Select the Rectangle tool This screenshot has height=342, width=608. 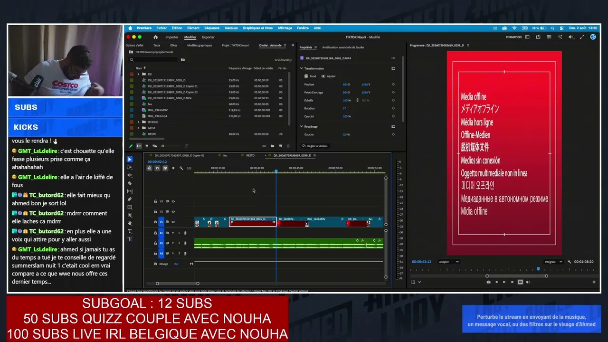[130, 208]
